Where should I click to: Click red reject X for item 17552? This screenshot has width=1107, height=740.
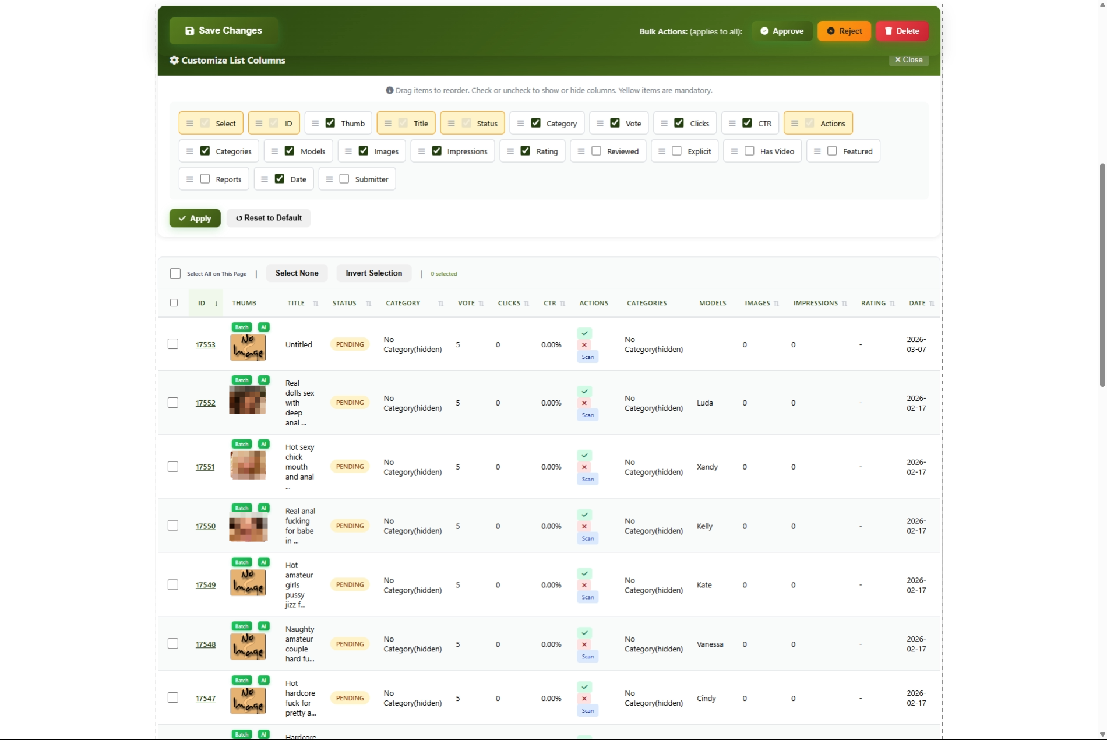point(584,403)
